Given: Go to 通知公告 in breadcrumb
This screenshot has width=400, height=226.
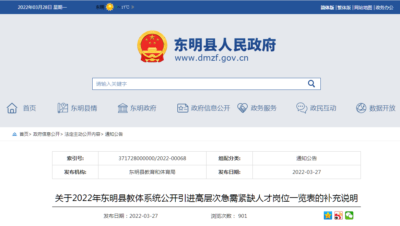Looking at the screenshot, I should 114,134.
